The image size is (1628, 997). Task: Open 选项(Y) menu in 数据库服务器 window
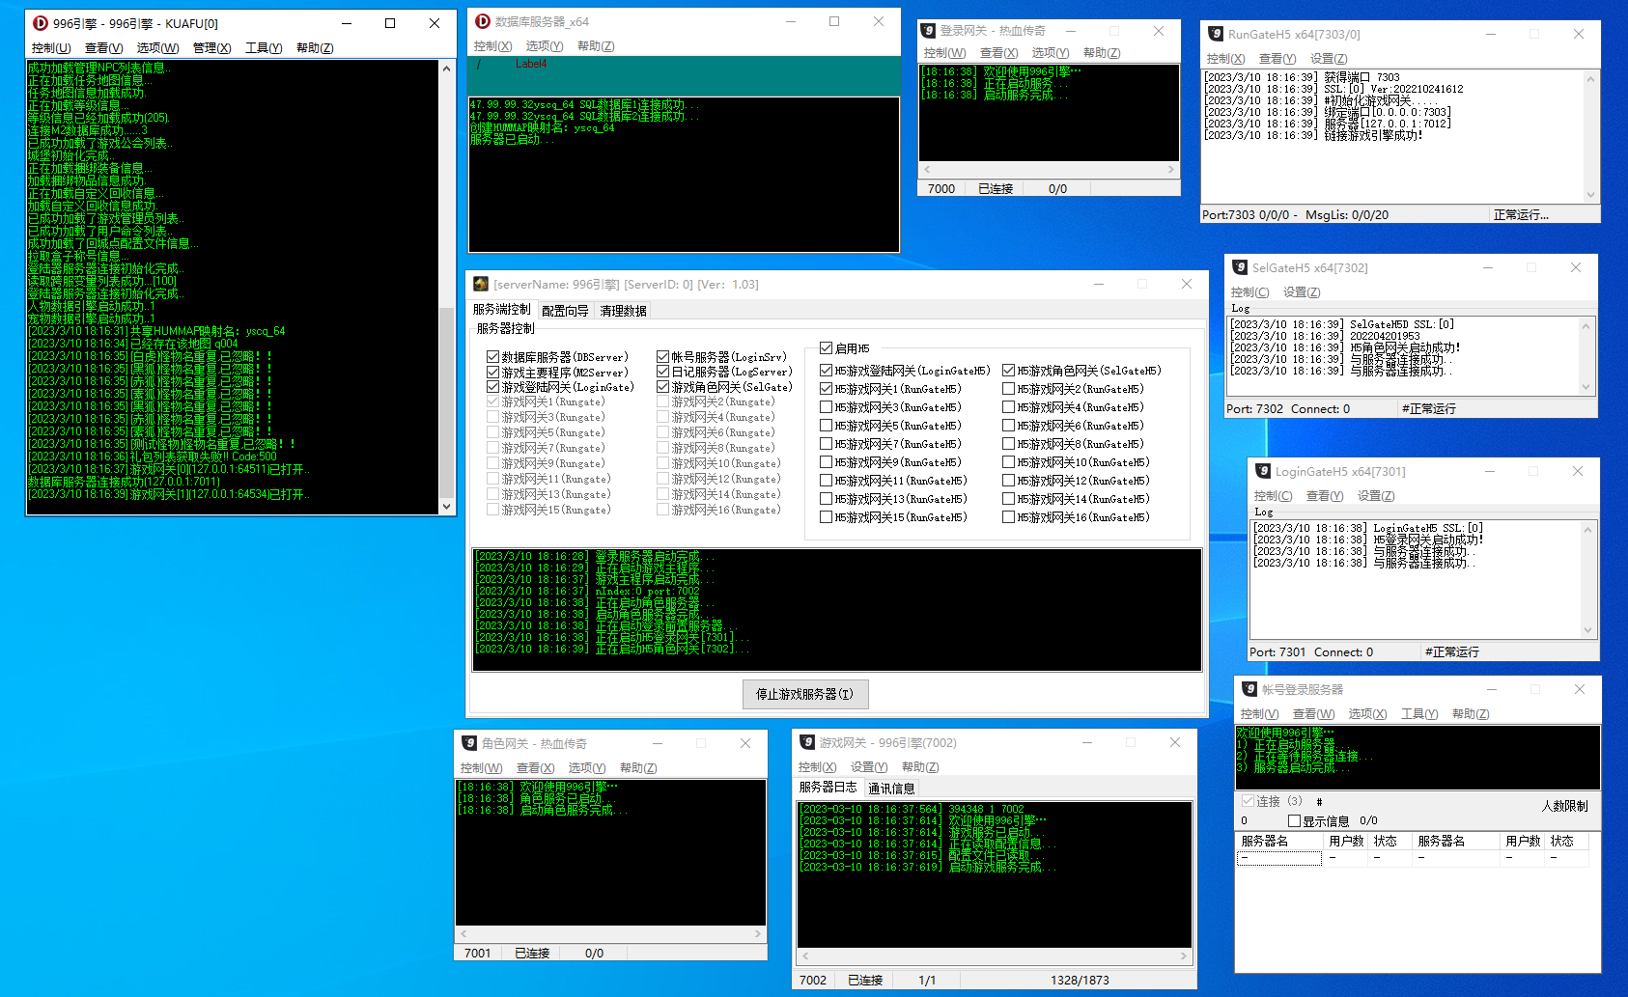pos(545,46)
